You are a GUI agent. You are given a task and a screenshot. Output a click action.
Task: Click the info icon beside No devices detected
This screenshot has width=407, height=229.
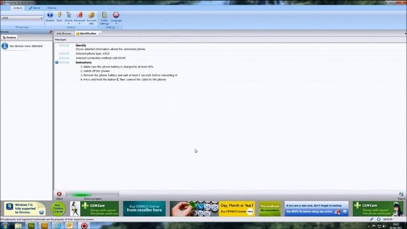click(x=4, y=46)
